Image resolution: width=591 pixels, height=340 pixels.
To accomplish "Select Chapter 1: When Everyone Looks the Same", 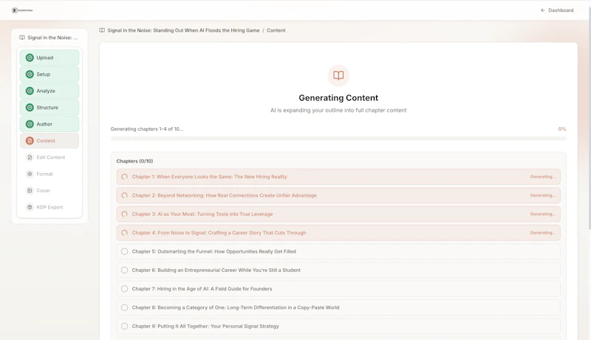I will tap(338, 177).
